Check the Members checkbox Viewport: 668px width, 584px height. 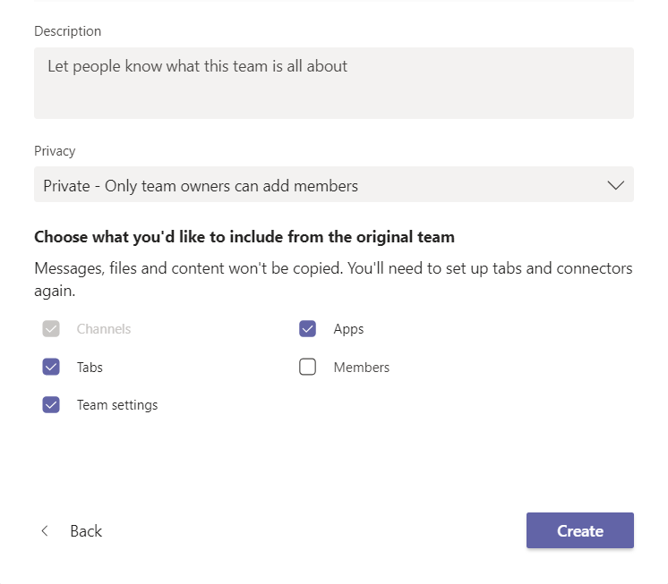(x=308, y=367)
